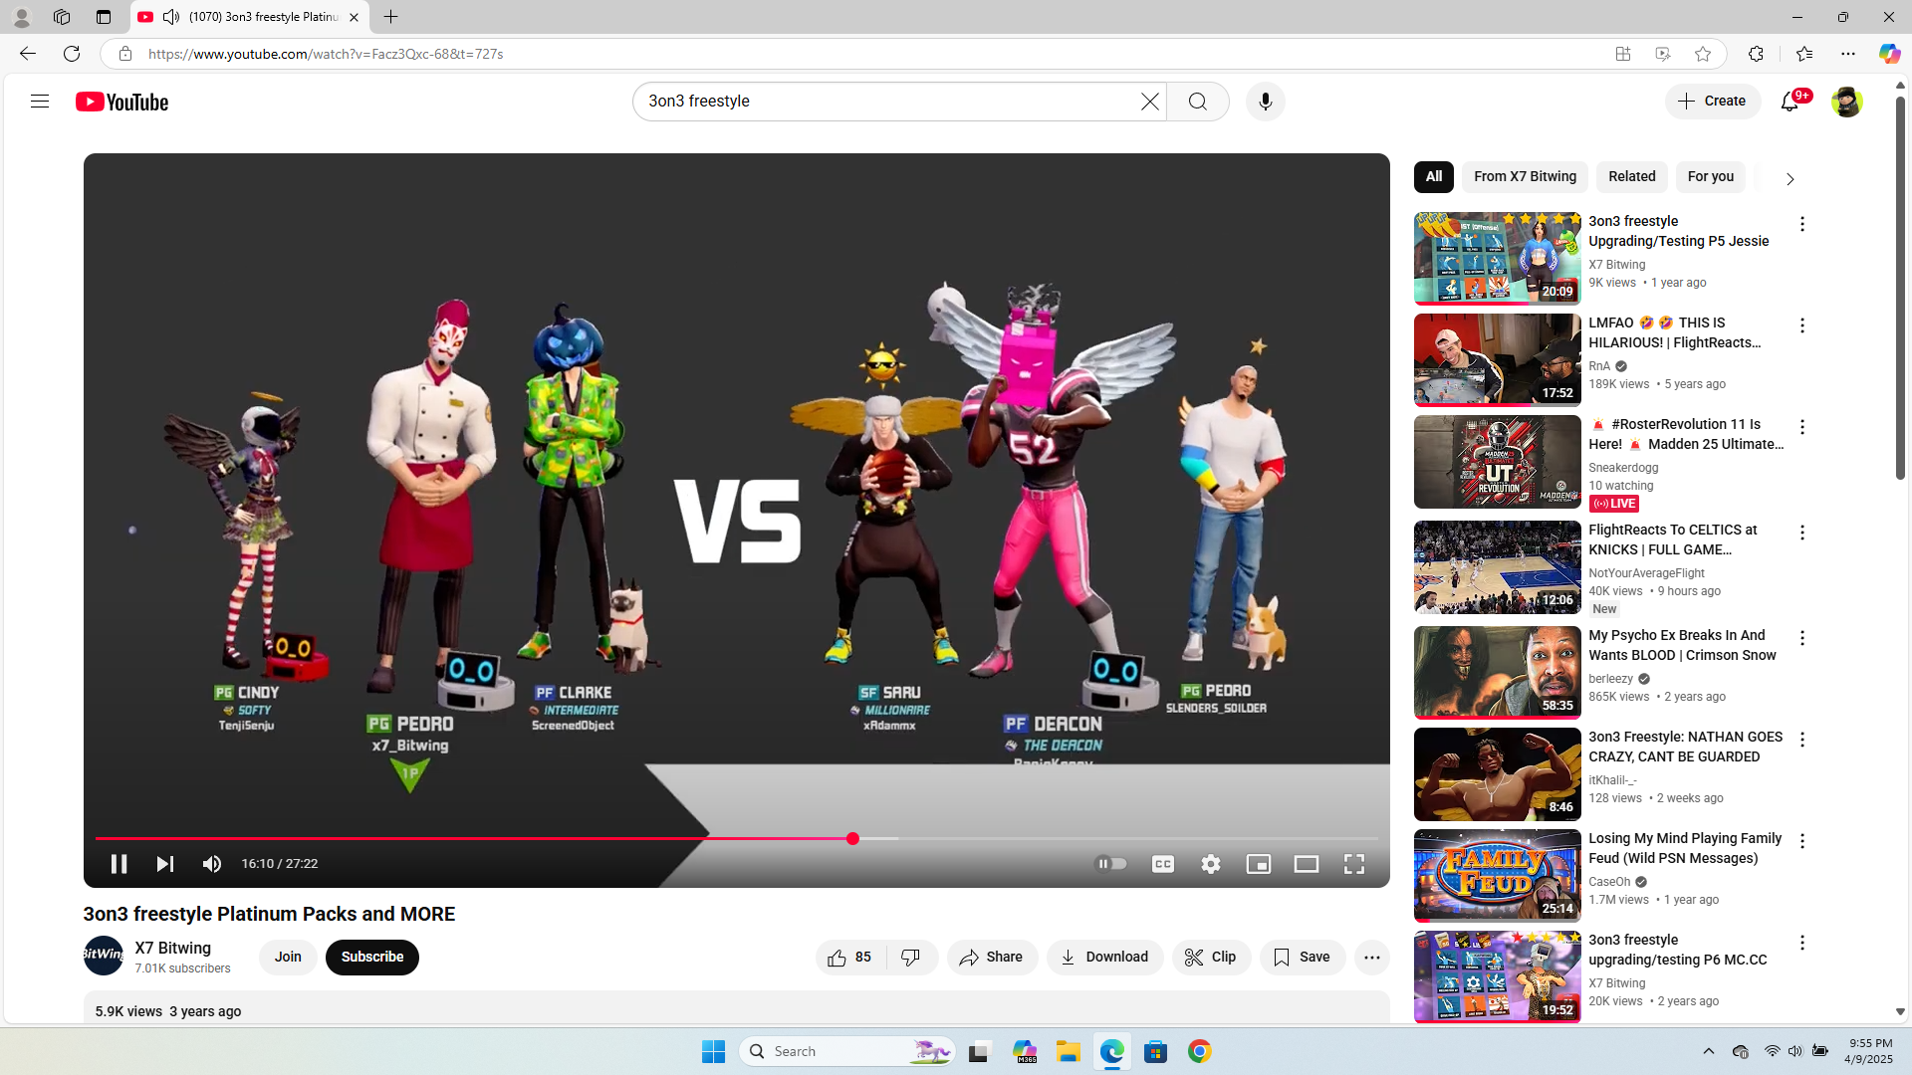Open options for RosterRevolution Madden 25 stream
This screenshot has height=1075, width=1912.
pos(1801,428)
